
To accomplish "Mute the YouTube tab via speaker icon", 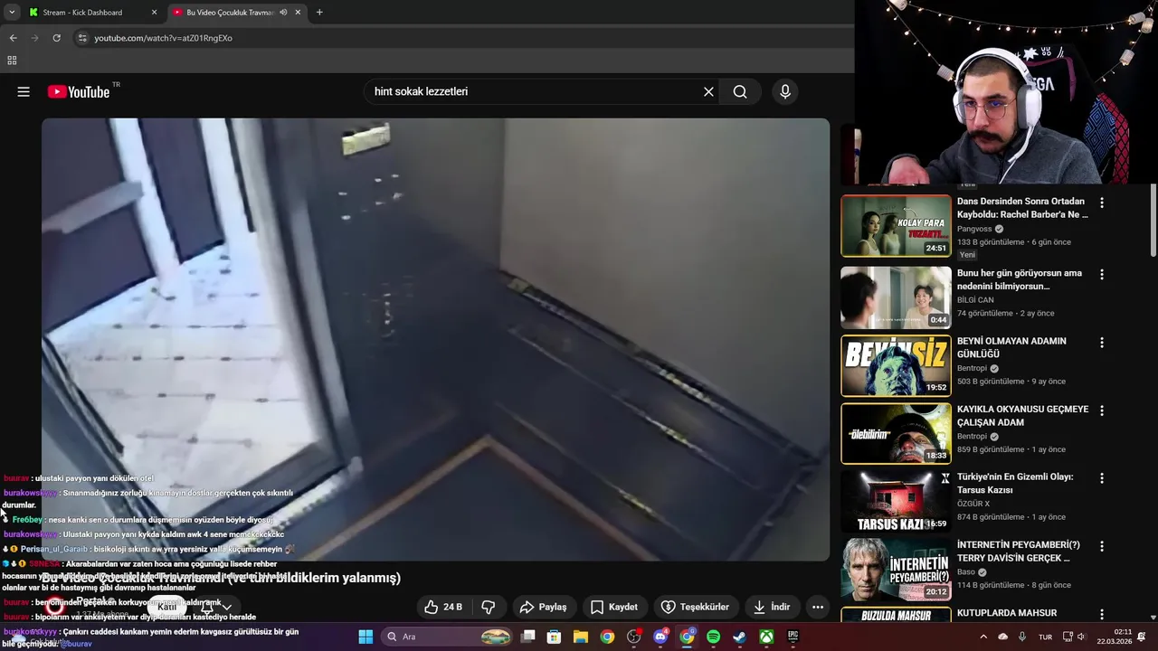I will point(283,13).
